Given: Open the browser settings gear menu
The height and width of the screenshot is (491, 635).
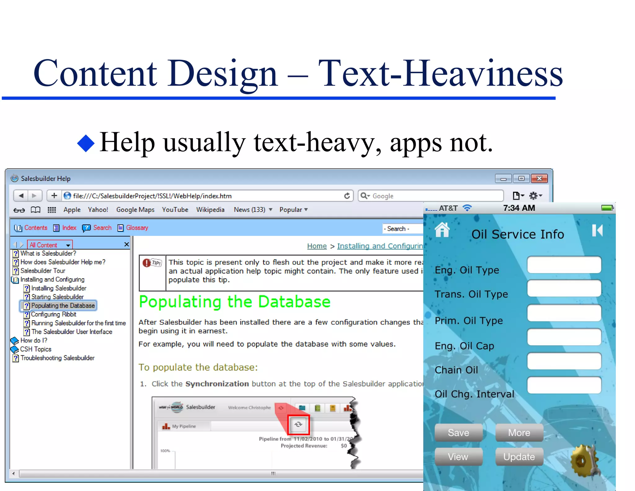Looking at the screenshot, I should [x=535, y=196].
